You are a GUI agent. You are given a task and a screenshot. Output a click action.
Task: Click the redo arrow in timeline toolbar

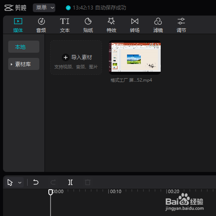point(53,182)
